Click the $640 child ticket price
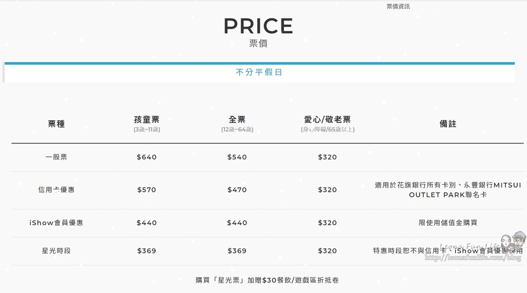Screen dimensions: 527x293 [x=147, y=157]
